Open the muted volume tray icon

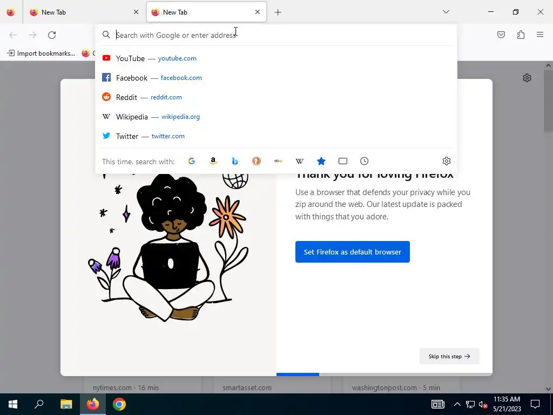[x=483, y=404]
